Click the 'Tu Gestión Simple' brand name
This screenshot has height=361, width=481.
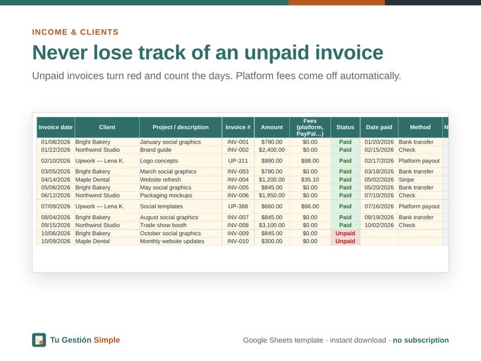[x=85, y=340]
